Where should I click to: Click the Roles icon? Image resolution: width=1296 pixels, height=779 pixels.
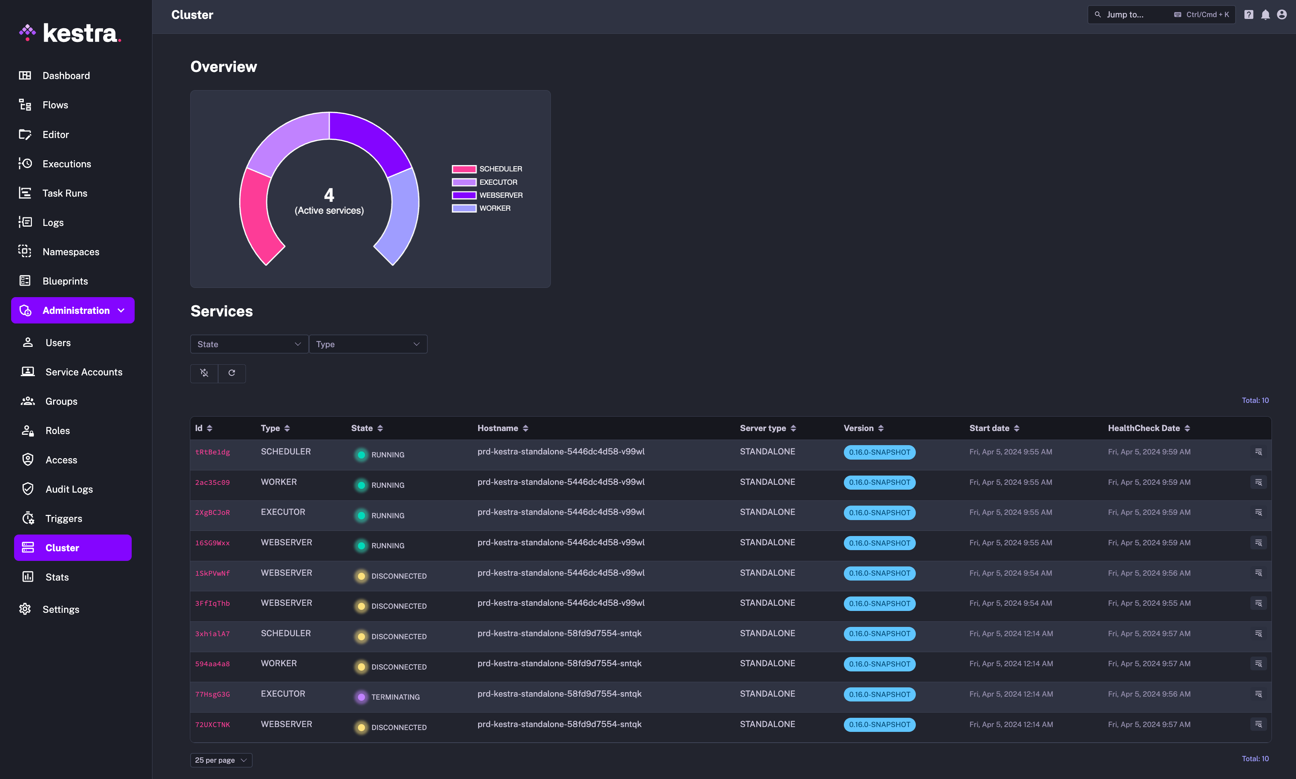(28, 430)
